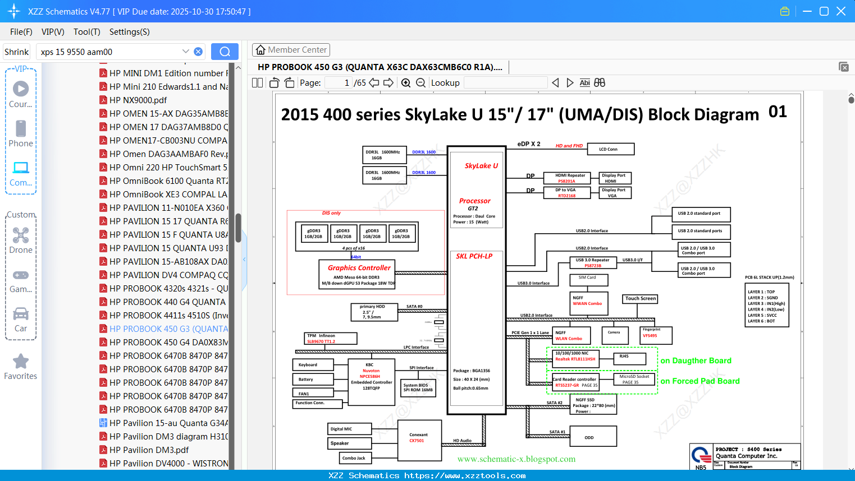Screen dimensions: 855x481
Task: Clear the xps 15 9550 search text
Action: click(198, 52)
